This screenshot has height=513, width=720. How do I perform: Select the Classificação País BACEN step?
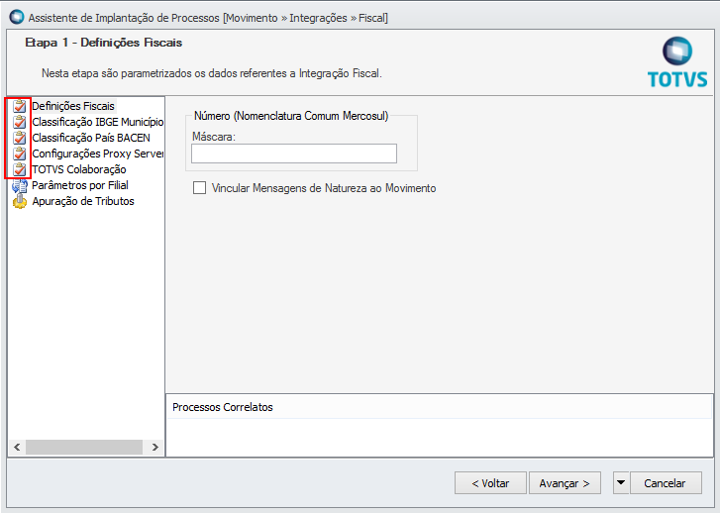click(91, 138)
